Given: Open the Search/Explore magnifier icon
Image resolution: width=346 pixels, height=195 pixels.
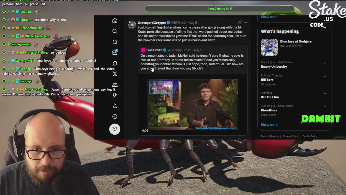Looking at the screenshot, I should [115, 31].
